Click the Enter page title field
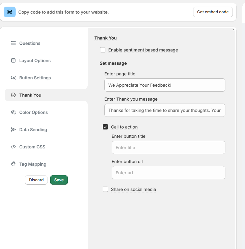Image resolution: width=245 pixels, height=249 pixels. (165, 85)
